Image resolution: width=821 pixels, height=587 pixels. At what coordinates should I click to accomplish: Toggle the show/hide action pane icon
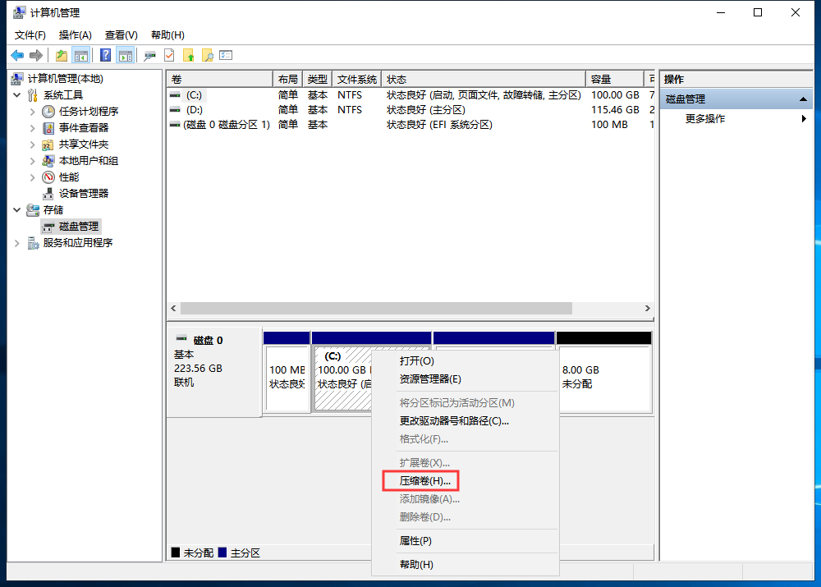point(125,55)
